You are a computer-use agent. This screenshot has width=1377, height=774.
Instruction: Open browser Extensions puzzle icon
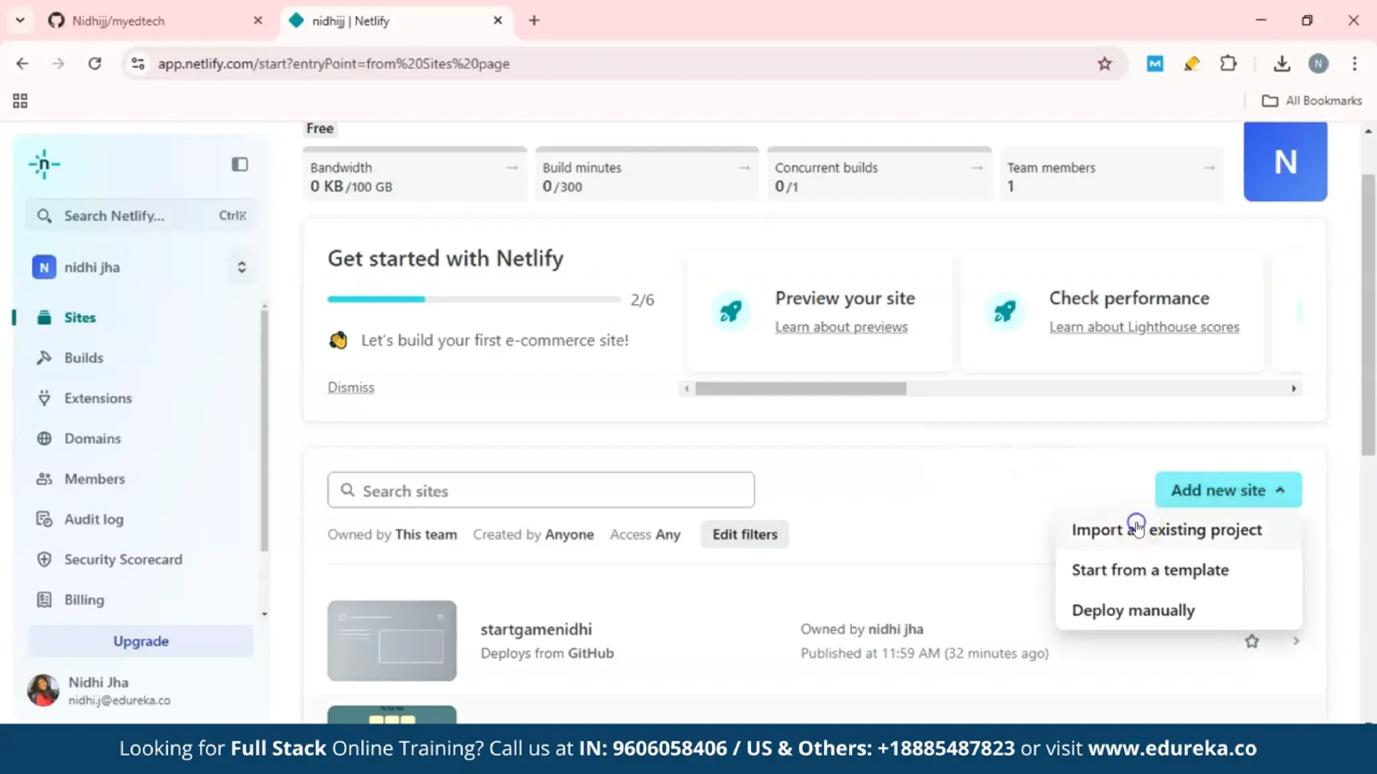click(x=1228, y=63)
